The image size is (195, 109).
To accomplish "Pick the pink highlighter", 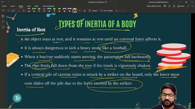I will pyautogui.click(x=69, y=10).
